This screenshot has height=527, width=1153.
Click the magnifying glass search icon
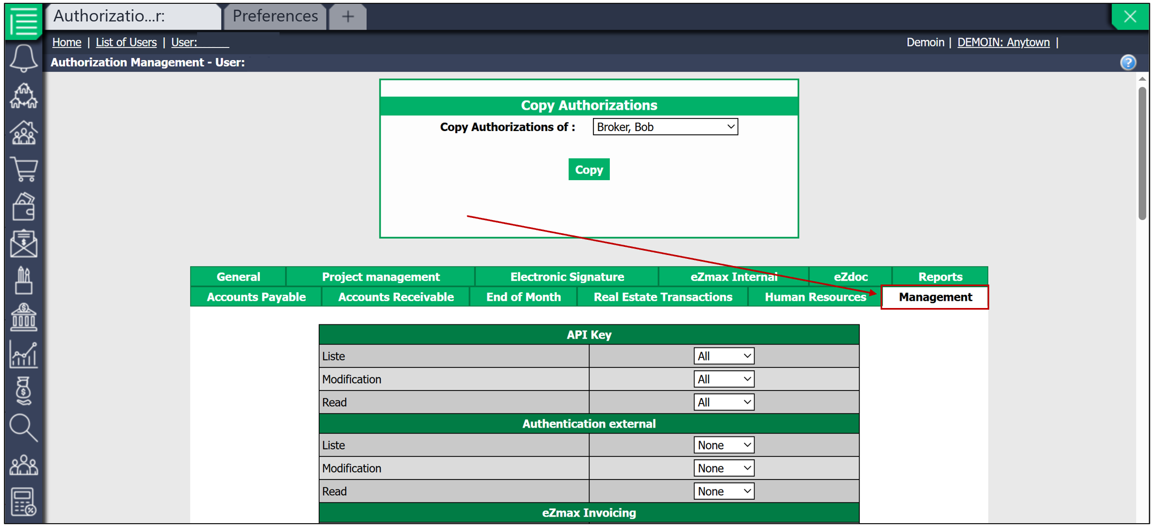23,428
